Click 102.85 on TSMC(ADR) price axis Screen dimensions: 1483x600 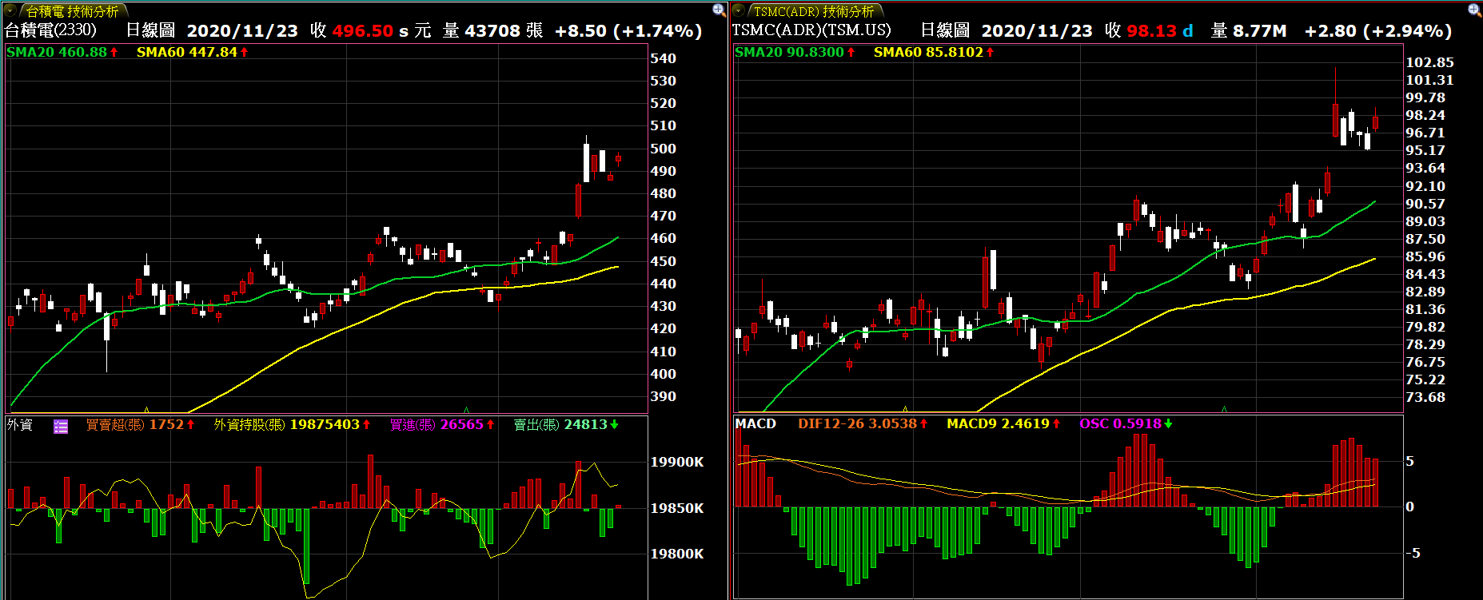(x=1429, y=62)
